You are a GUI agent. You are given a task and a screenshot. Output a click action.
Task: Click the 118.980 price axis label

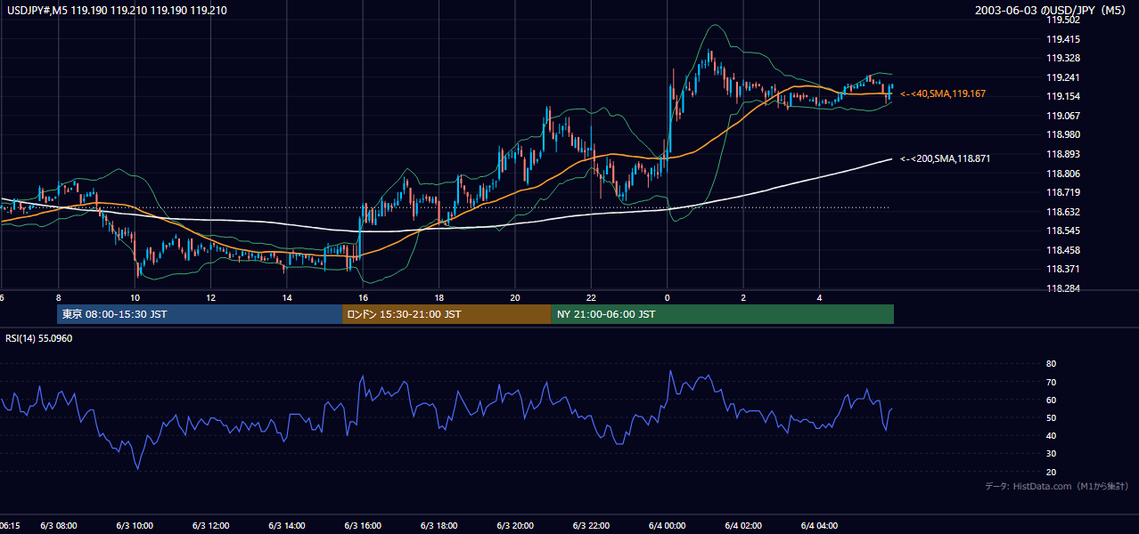click(x=1063, y=135)
